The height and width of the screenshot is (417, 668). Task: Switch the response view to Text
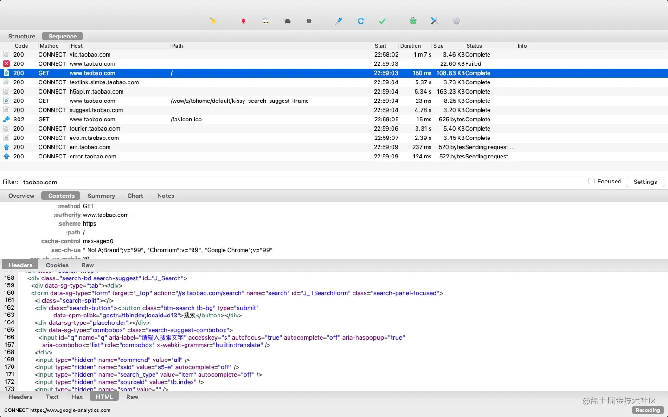[52, 397]
